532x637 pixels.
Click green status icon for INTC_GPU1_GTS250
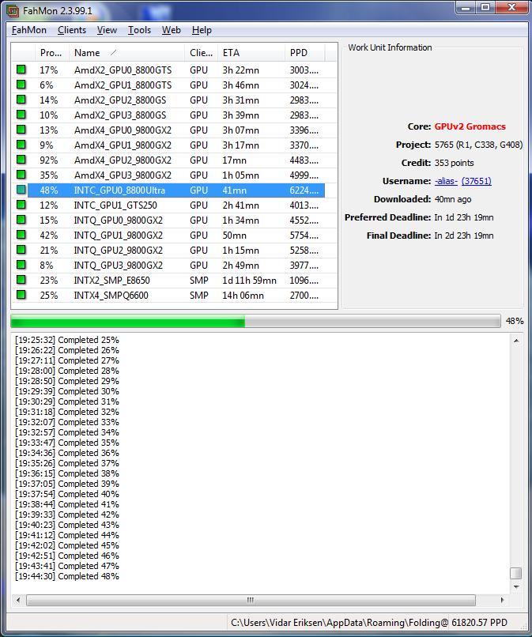tap(21, 205)
